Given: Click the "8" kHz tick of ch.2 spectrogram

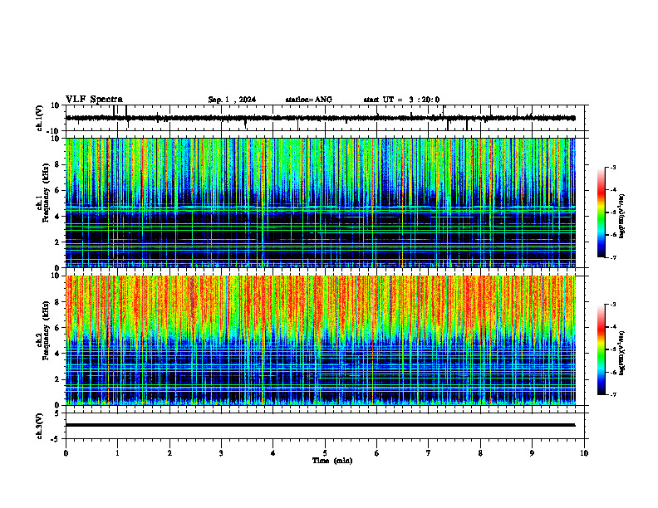Looking at the screenshot, I should (58, 302).
